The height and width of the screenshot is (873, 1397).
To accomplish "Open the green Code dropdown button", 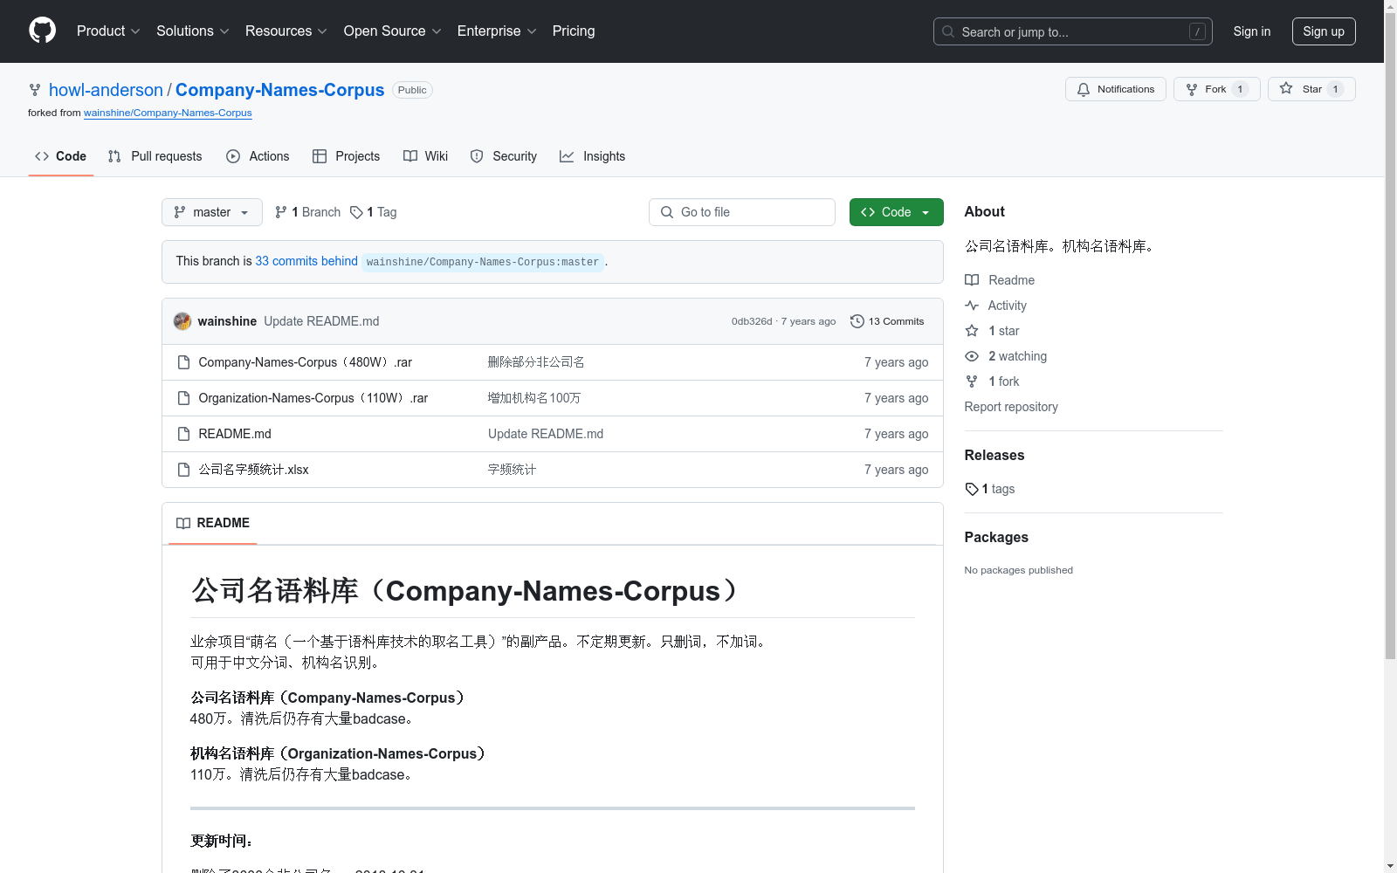I will tap(896, 212).
